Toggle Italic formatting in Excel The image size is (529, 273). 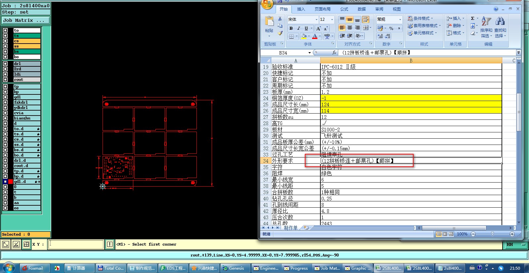click(299, 28)
